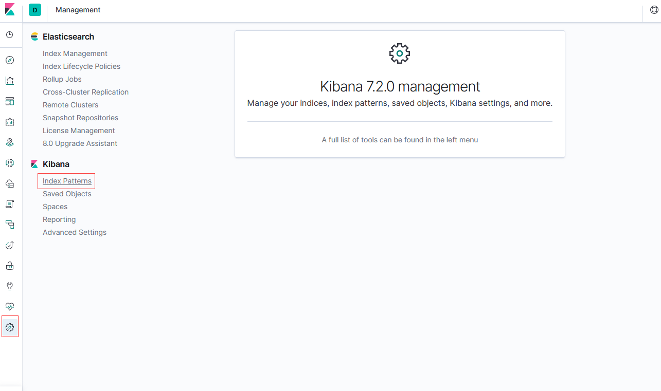Open Snapshot Repositories
Image resolution: width=661 pixels, height=391 pixels.
[80, 118]
